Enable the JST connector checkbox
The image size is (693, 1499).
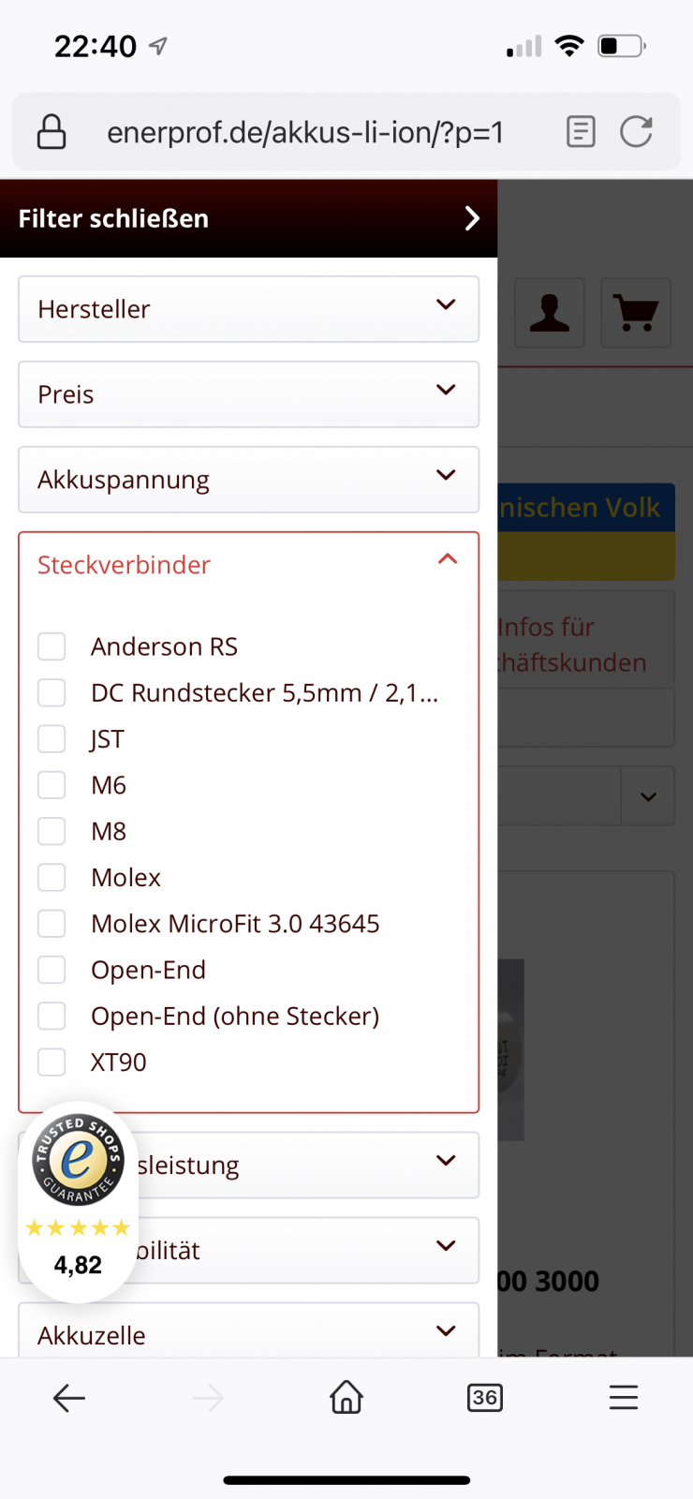52,739
